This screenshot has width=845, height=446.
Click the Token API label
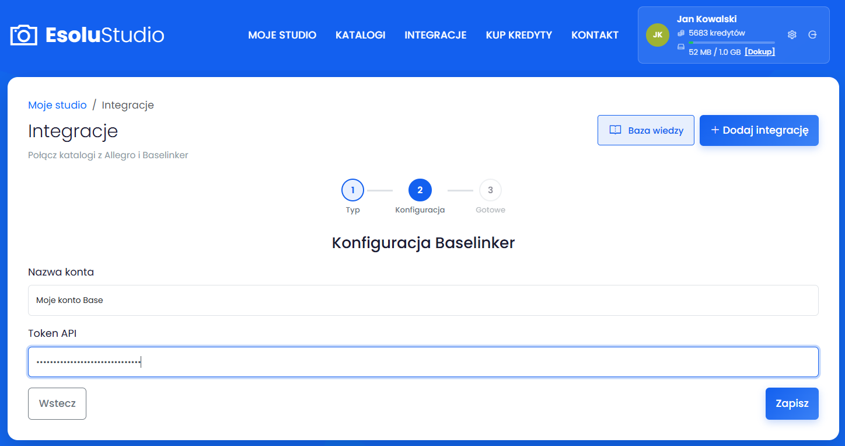click(52, 333)
